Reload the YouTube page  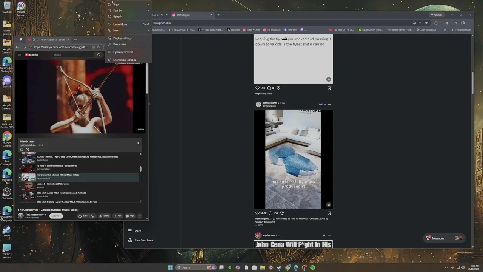pyautogui.click(x=24, y=47)
